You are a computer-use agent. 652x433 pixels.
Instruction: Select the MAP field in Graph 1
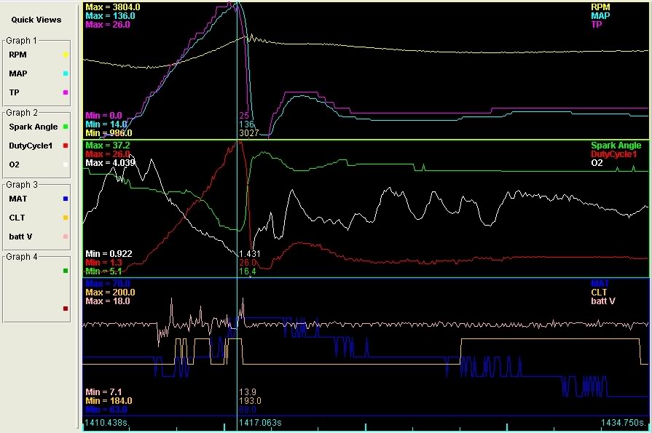click(x=18, y=74)
